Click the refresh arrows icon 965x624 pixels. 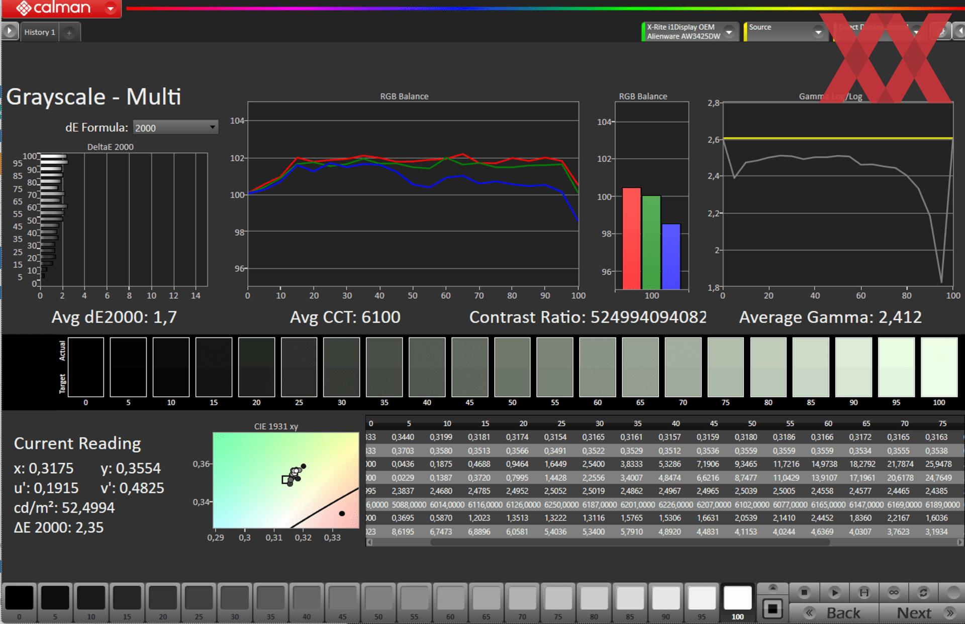(923, 593)
